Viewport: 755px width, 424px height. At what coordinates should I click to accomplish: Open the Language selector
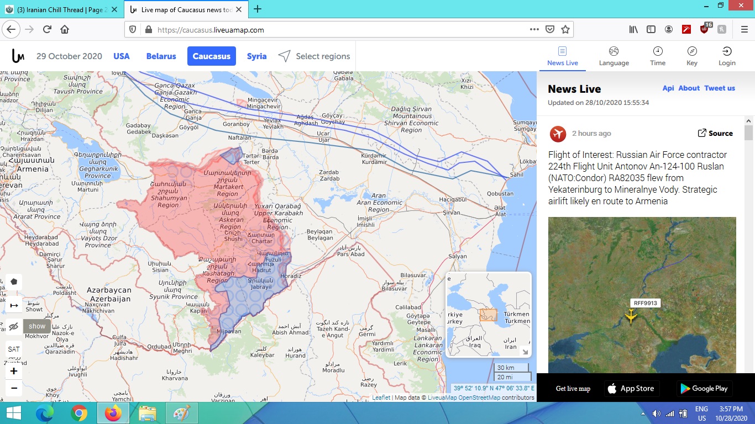(x=614, y=56)
